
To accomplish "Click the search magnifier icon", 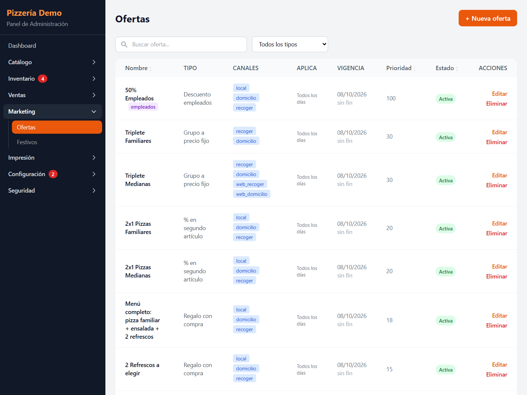I will [x=124, y=44].
